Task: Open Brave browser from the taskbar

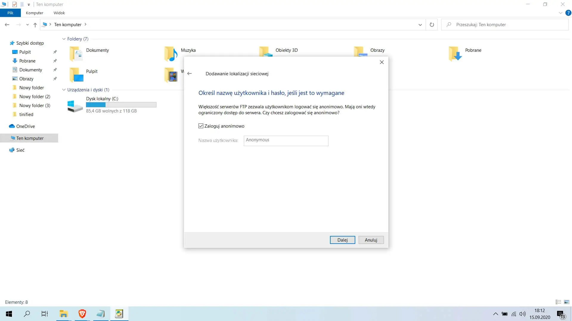Action: tap(82, 314)
